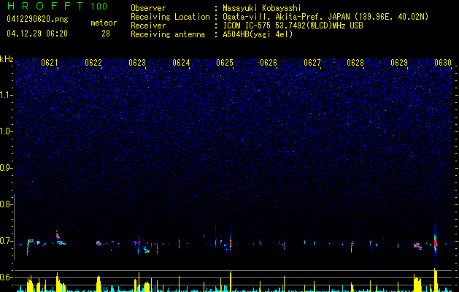Click the Receiver ICOM IC-575 frequency text
Screen dimensions: 459x292
click(293, 26)
